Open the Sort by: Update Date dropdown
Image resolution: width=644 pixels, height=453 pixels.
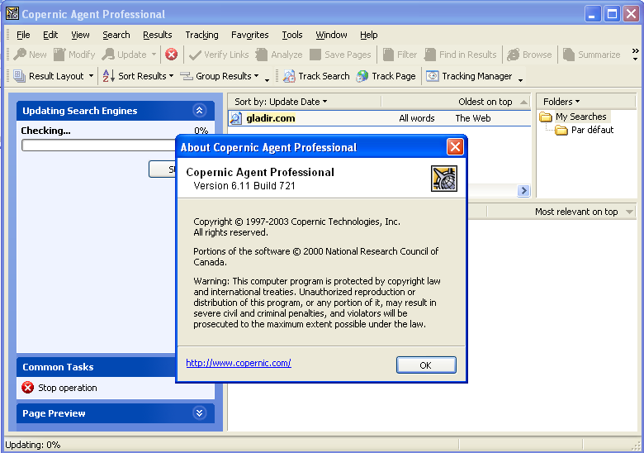point(281,102)
